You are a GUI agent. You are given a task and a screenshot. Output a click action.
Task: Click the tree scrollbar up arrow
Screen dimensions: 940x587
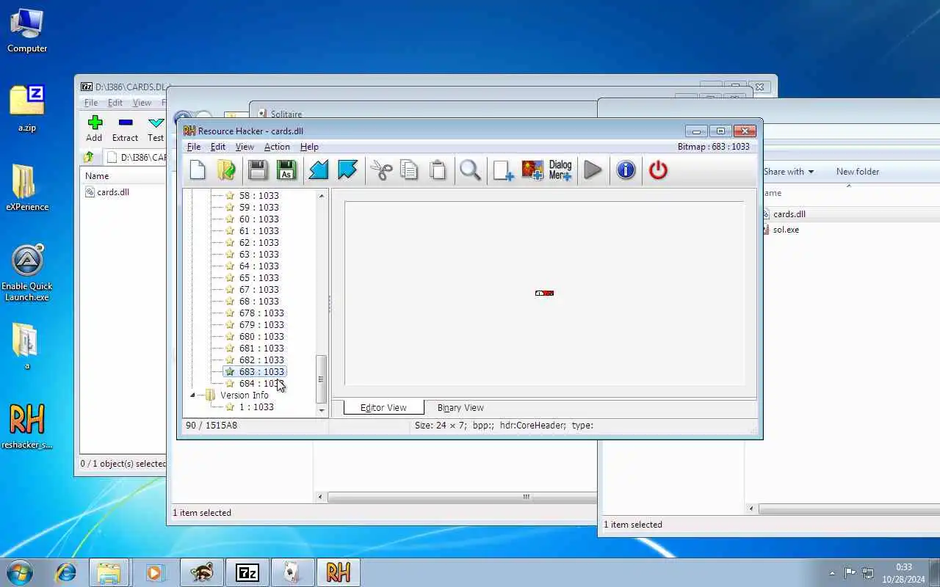click(x=321, y=196)
